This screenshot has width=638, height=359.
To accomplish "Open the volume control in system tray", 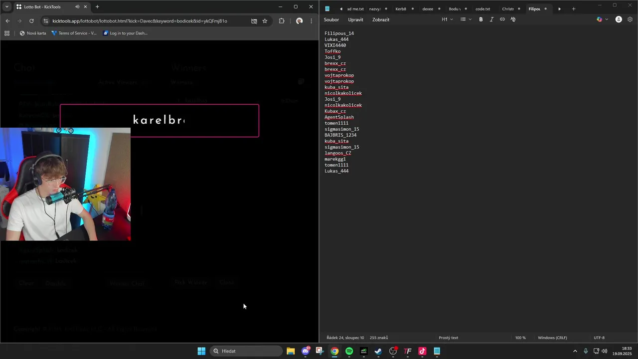I will pos(605,351).
